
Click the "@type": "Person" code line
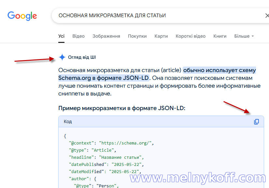coord(96,186)
